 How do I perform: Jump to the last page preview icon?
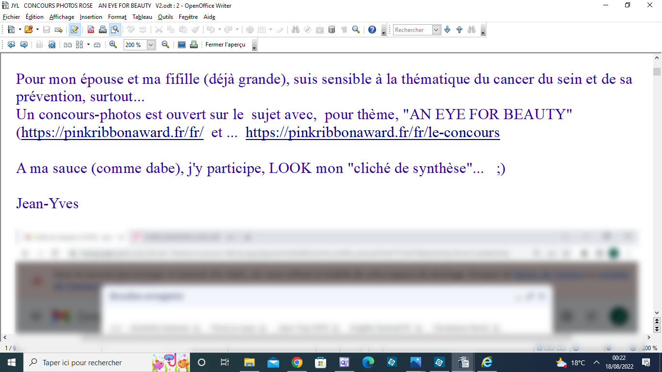[x=51, y=45]
